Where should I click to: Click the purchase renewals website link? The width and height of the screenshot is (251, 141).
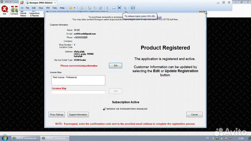(159, 17)
